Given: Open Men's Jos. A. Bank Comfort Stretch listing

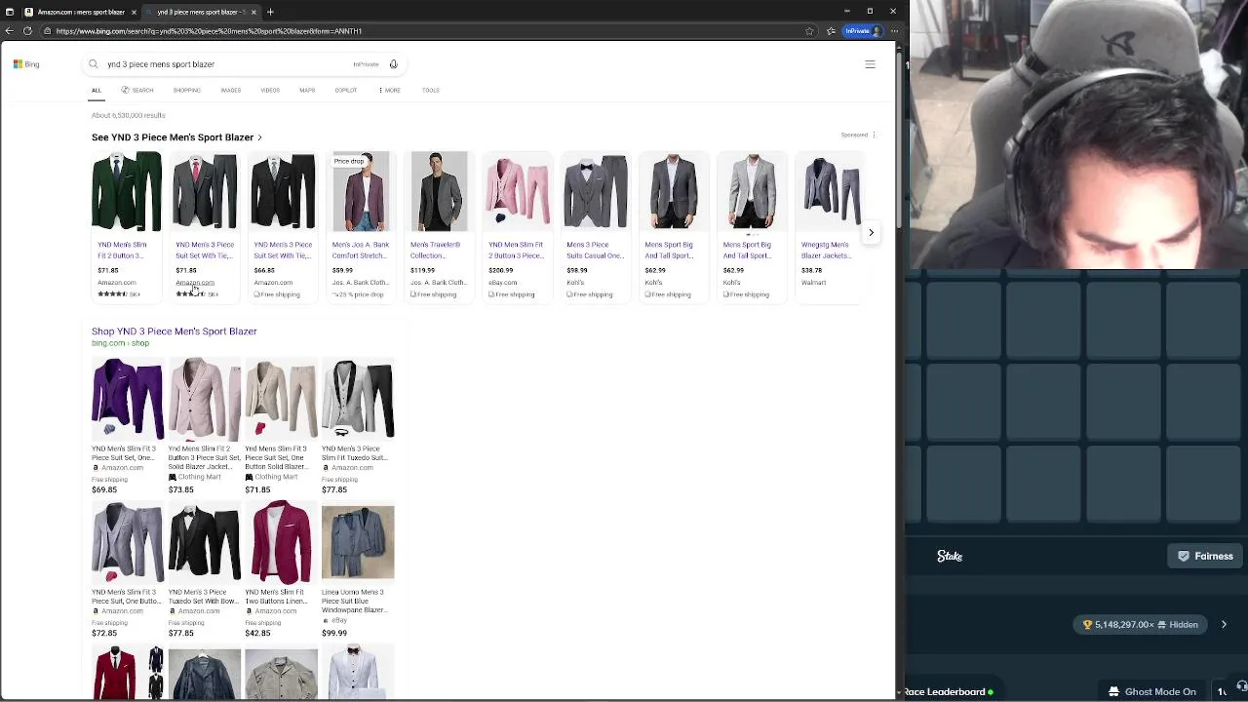Looking at the screenshot, I should tap(360, 251).
